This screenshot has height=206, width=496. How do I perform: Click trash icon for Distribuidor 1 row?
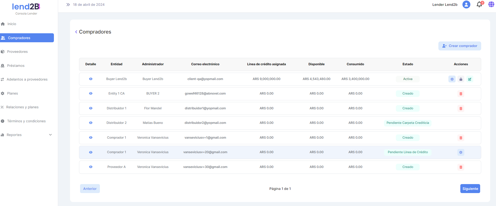(461, 109)
